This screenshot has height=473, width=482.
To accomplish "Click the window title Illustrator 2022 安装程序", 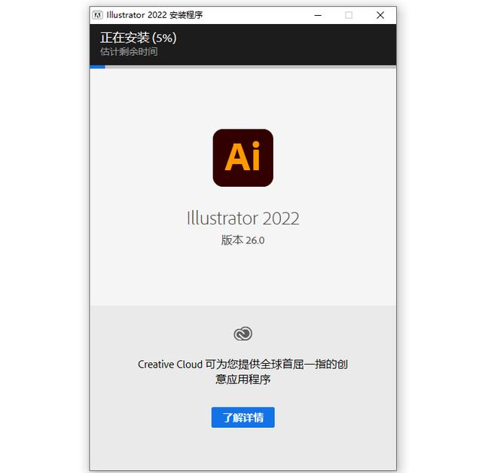I will 154,15.
